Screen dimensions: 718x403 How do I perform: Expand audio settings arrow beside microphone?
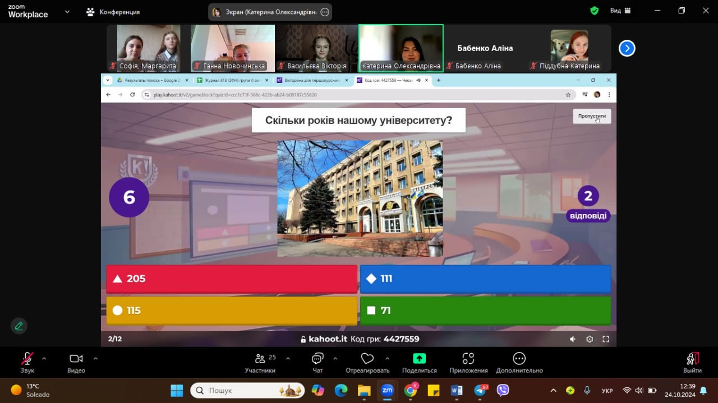point(44,358)
